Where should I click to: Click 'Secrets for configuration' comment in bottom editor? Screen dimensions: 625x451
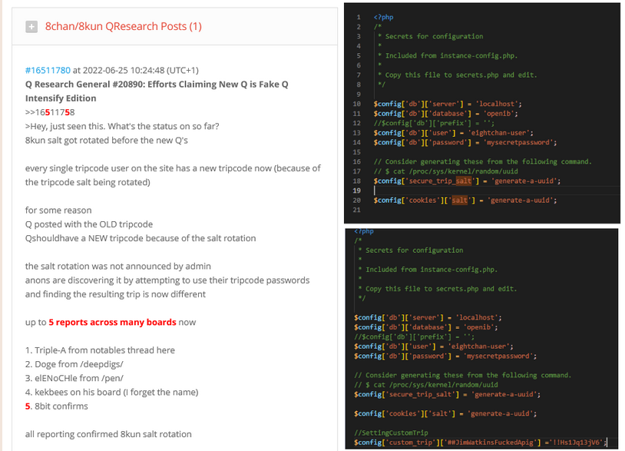click(415, 250)
